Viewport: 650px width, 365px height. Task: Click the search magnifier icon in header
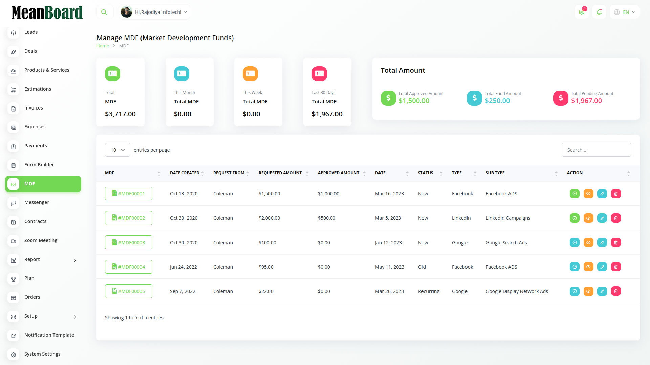104,12
